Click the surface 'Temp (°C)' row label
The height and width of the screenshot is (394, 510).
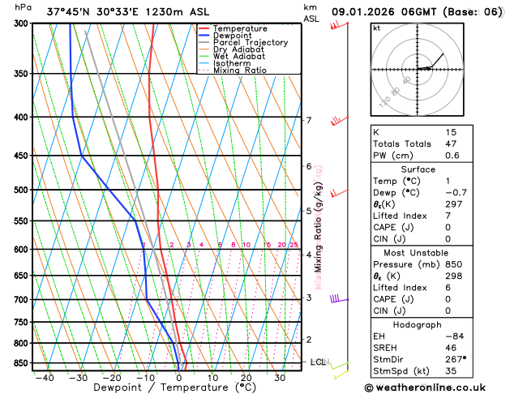pos(396,181)
